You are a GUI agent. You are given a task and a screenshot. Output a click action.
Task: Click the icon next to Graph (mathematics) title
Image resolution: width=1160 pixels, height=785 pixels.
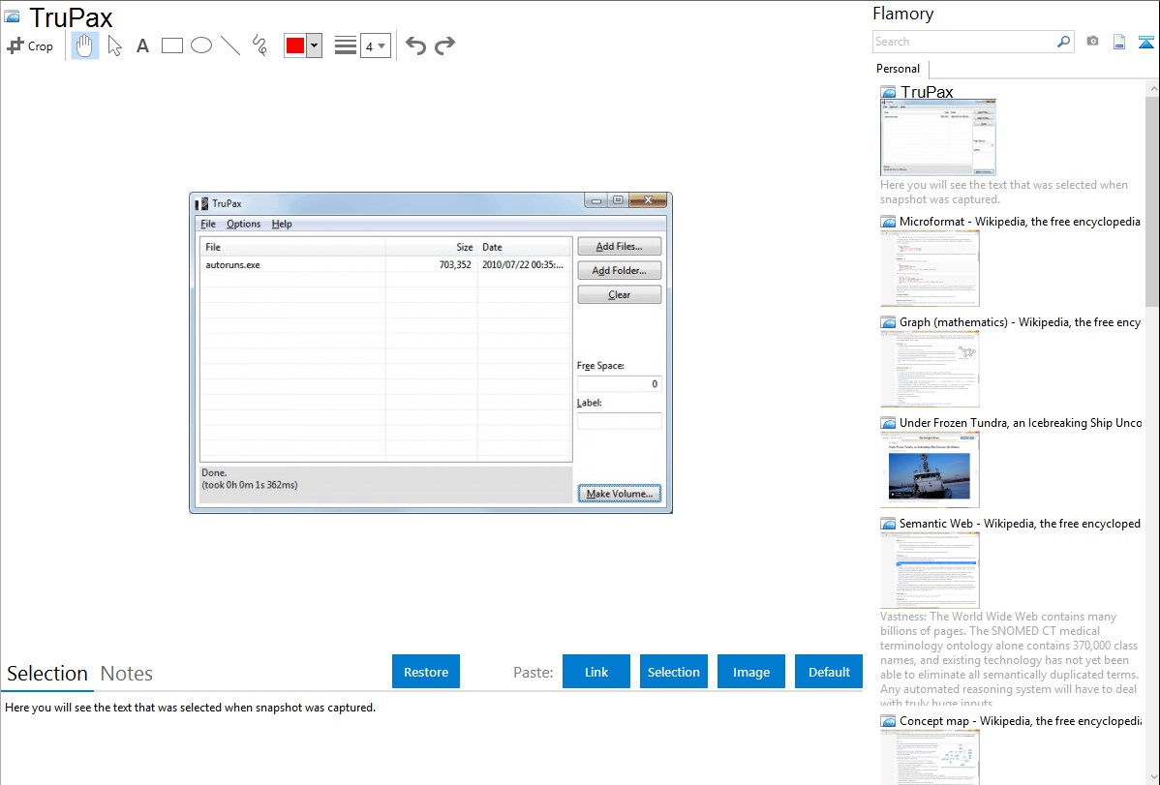889,322
